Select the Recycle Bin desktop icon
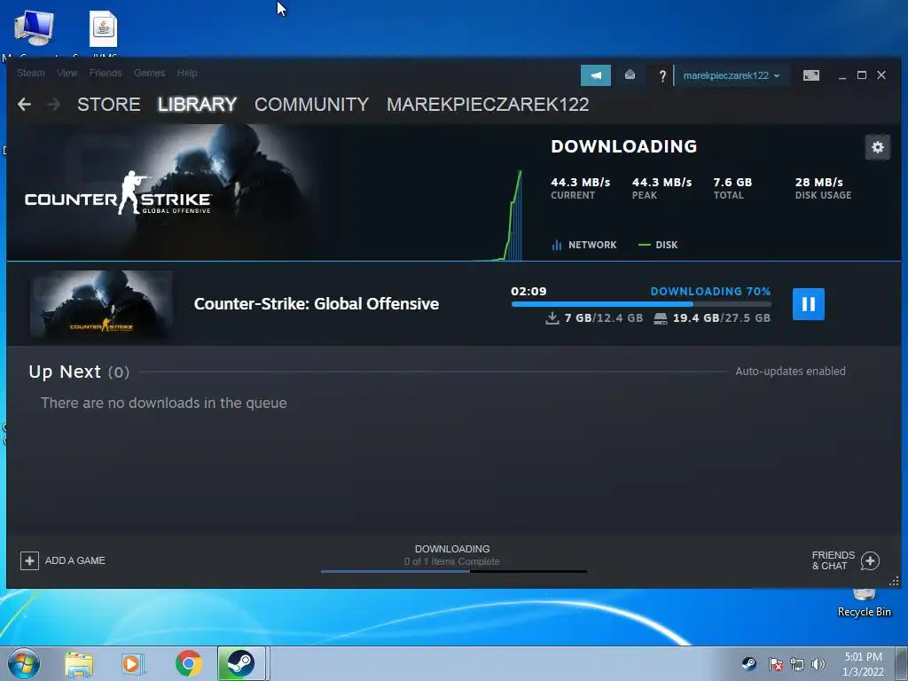Image resolution: width=908 pixels, height=681 pixels. click(x=864, y=602)
